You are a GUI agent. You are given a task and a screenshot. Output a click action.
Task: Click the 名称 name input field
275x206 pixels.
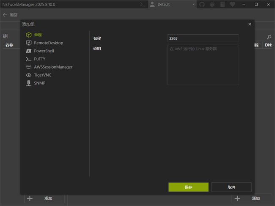pyautogui.click(x=203, y=38)
